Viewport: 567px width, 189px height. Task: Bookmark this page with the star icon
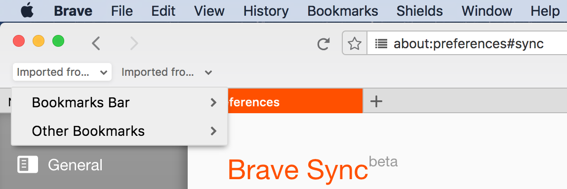355,44
